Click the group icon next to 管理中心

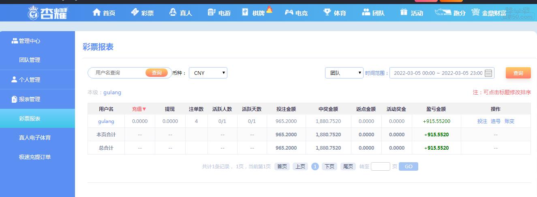click(x=15, y=40)
